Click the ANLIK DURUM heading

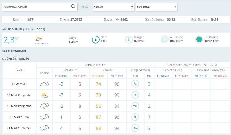pos(12,30)
